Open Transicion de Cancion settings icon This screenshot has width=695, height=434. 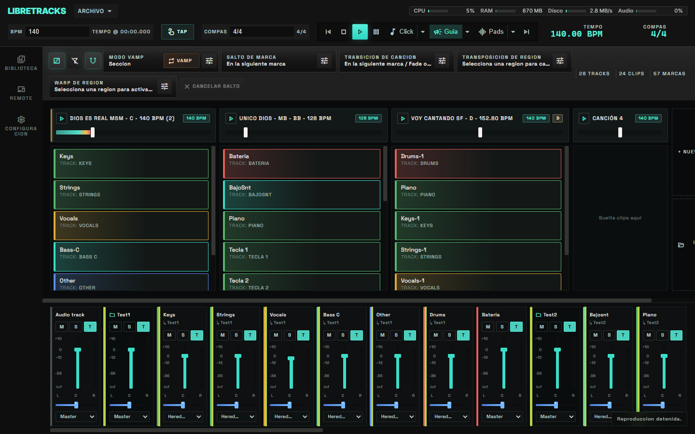click(442, 61)
